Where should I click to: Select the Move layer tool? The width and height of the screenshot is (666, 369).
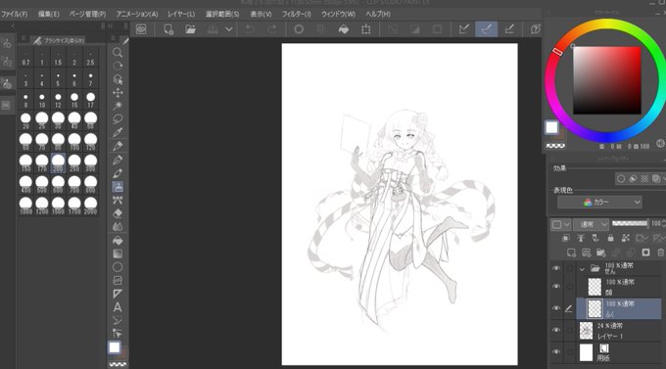118,93
